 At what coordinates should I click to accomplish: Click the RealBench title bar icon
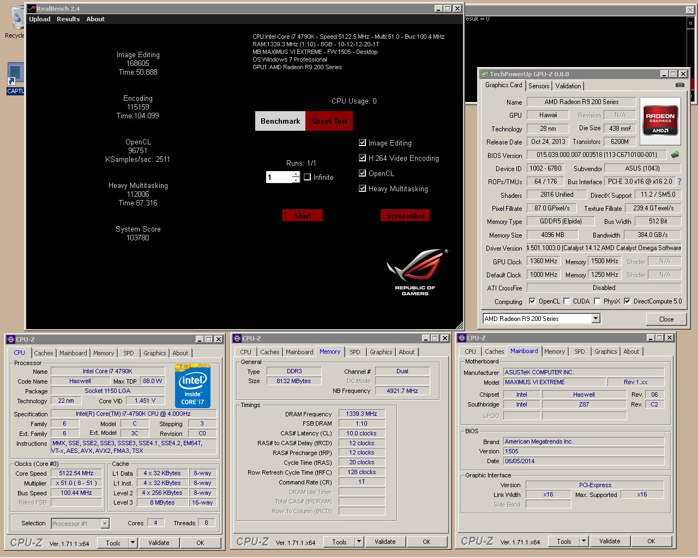click(x=31, y=8)
